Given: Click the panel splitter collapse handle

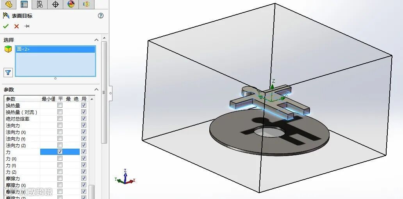Looking at the screenshot, I should point(111,93).
